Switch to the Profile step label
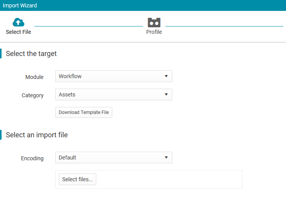This screenshot has height=212, width=286. 154,32
